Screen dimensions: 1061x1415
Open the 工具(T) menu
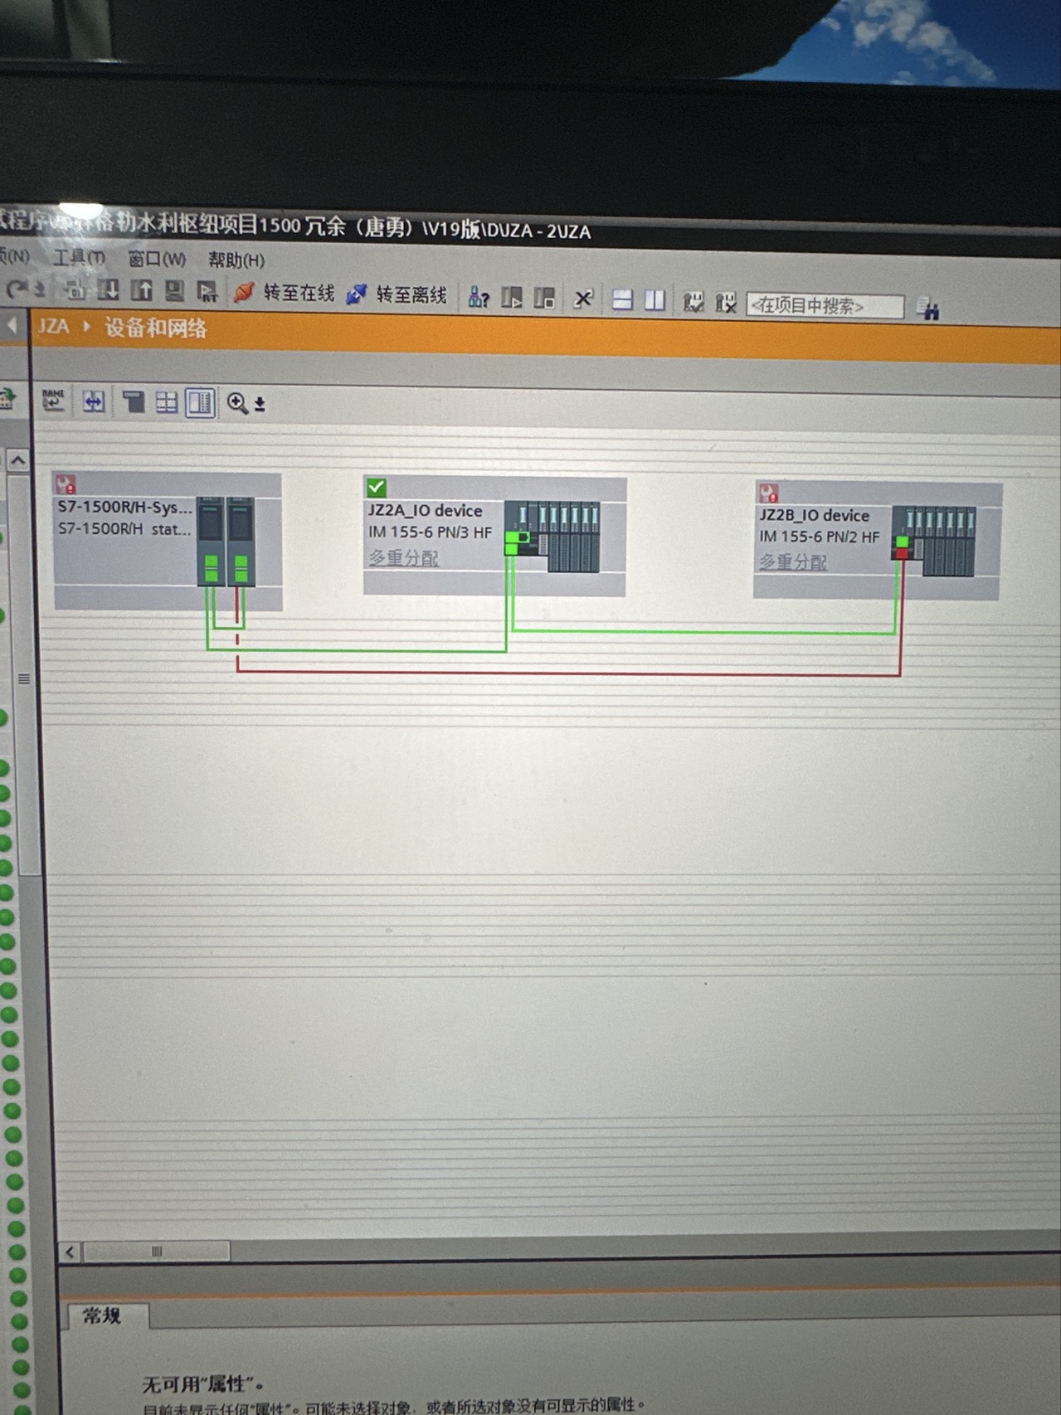(79, 258)
